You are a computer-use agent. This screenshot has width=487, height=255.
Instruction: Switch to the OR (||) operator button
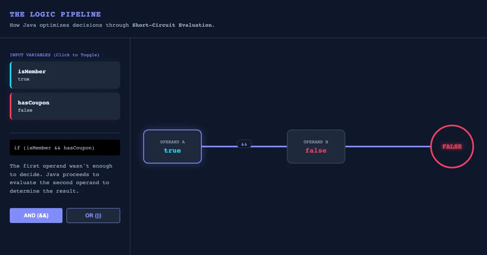(93, 215)
